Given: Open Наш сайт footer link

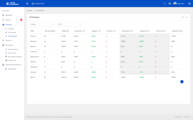Looking at the screenshot, I should click(178, 117).
